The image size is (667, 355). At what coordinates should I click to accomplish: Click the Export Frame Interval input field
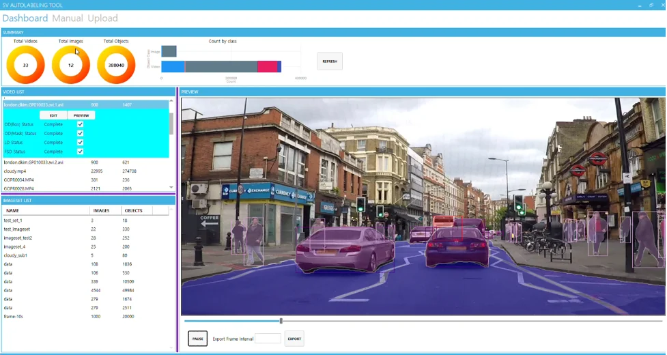268,339
